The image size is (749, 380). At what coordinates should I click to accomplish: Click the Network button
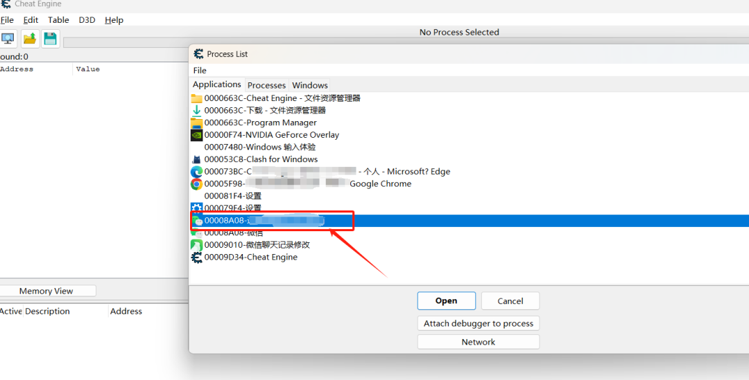[478, 342]
